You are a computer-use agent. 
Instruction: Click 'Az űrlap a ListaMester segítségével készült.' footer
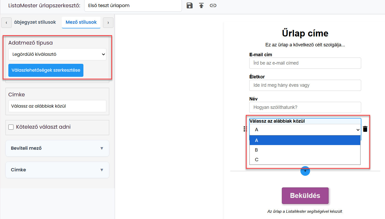point(305,211)
